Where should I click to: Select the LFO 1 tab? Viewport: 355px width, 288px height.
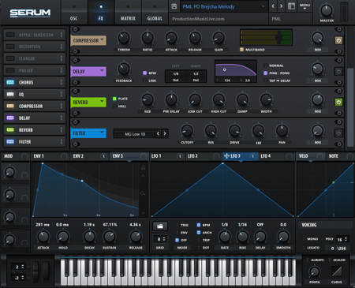[x=167, y=156]
